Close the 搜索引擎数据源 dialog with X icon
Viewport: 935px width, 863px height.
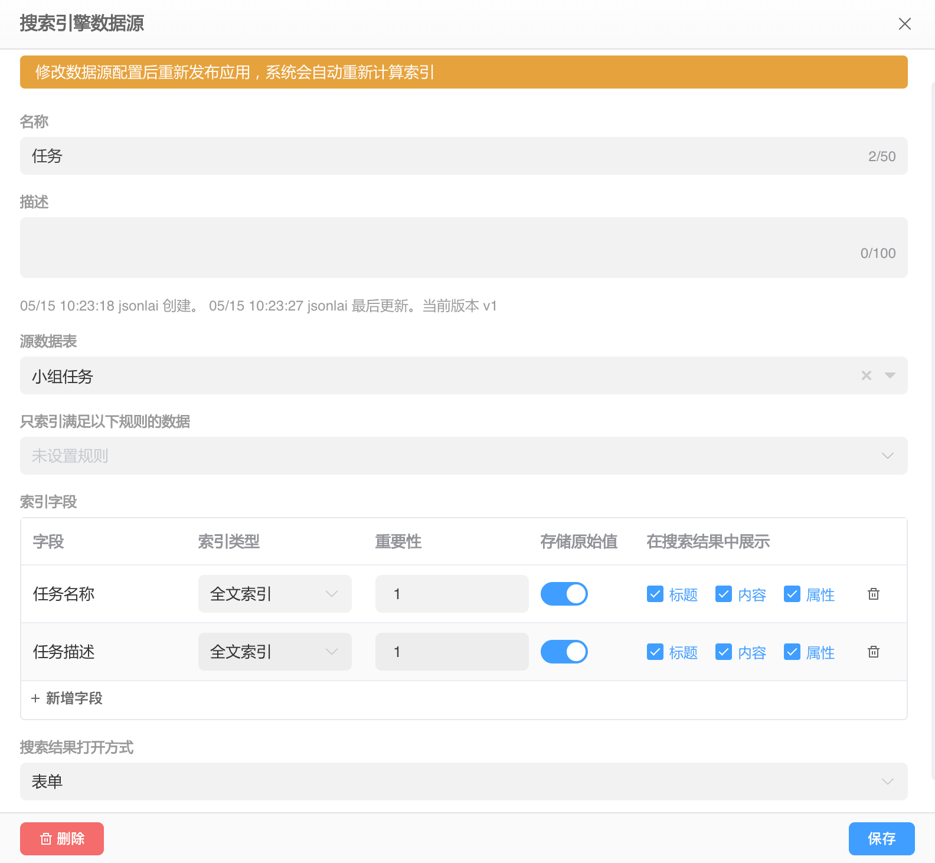(904, 24)
